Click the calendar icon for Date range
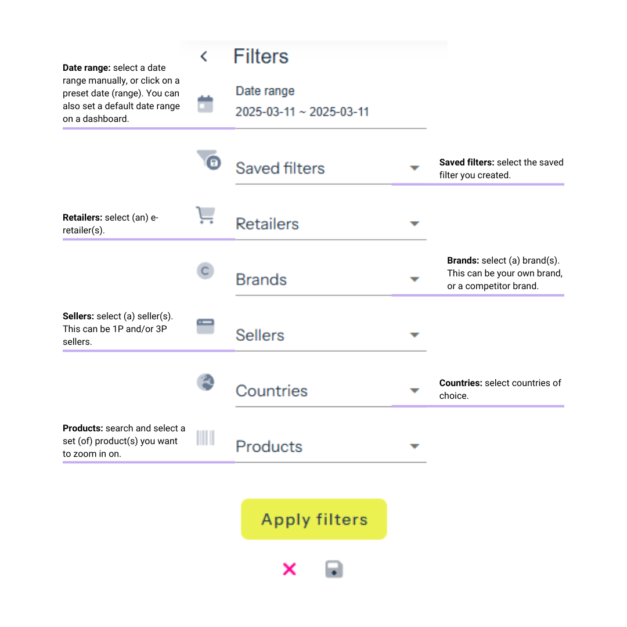Image resolution: width=627 pixels, height=627 pixels. click(x=205, y=105)
